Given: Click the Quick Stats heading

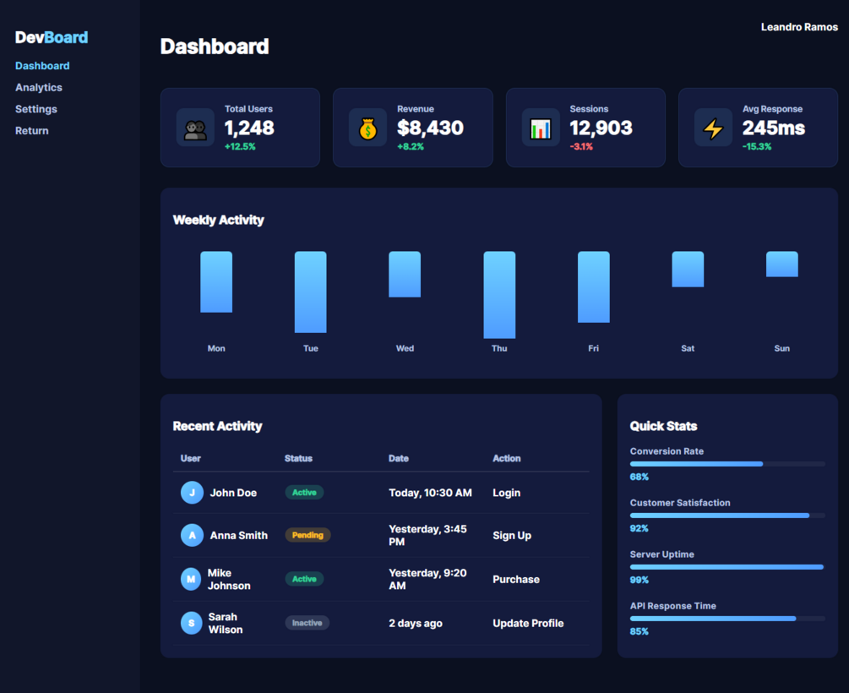Looking at the screenshot, I should (x=663, y=426).
